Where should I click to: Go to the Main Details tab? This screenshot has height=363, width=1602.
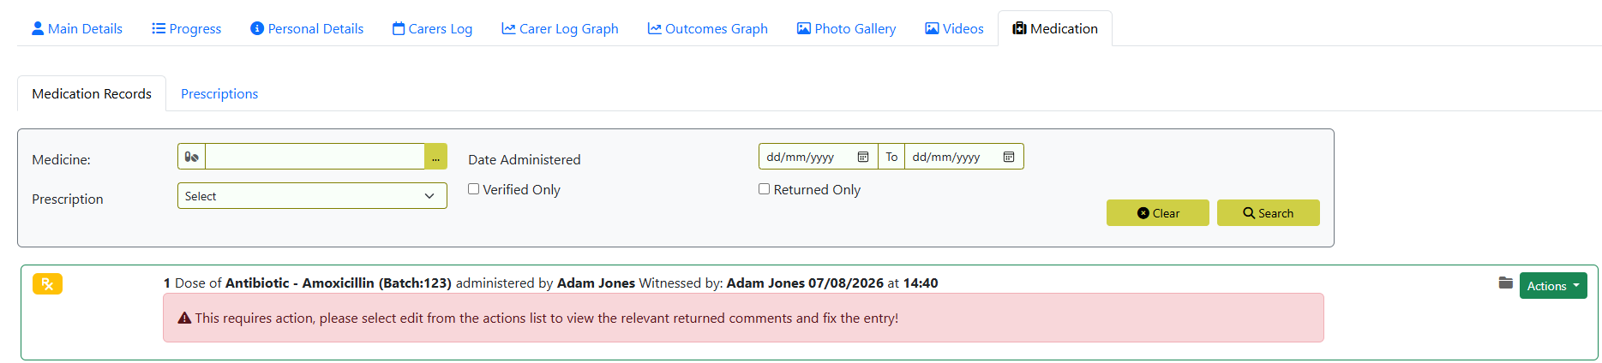[x=76, y=28]
